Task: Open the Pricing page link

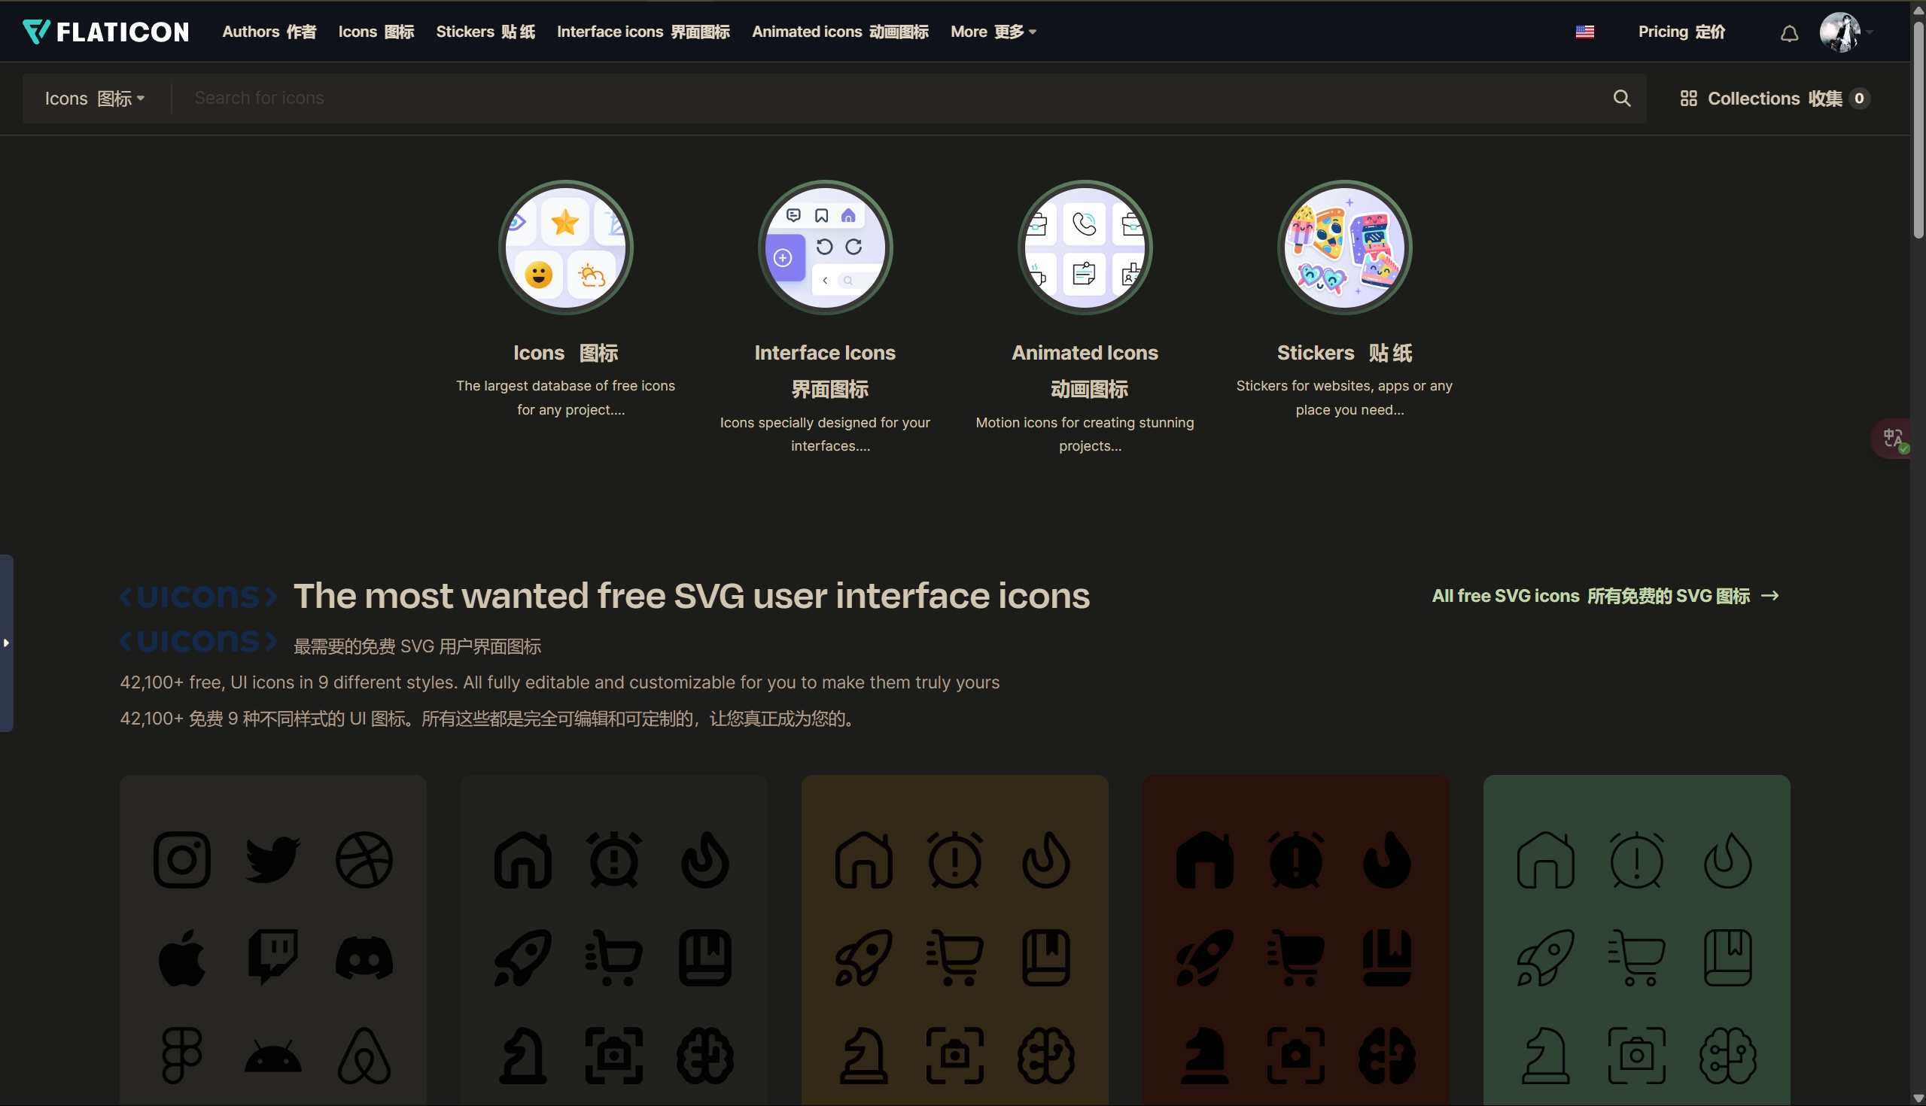Action: (x=1681, y=32)
